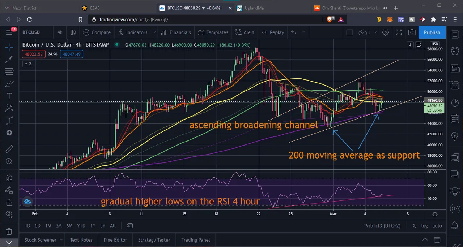Open the Compare symbol dialog
The height and width of the screenshot is (247, 463).
tap(97, 32)
